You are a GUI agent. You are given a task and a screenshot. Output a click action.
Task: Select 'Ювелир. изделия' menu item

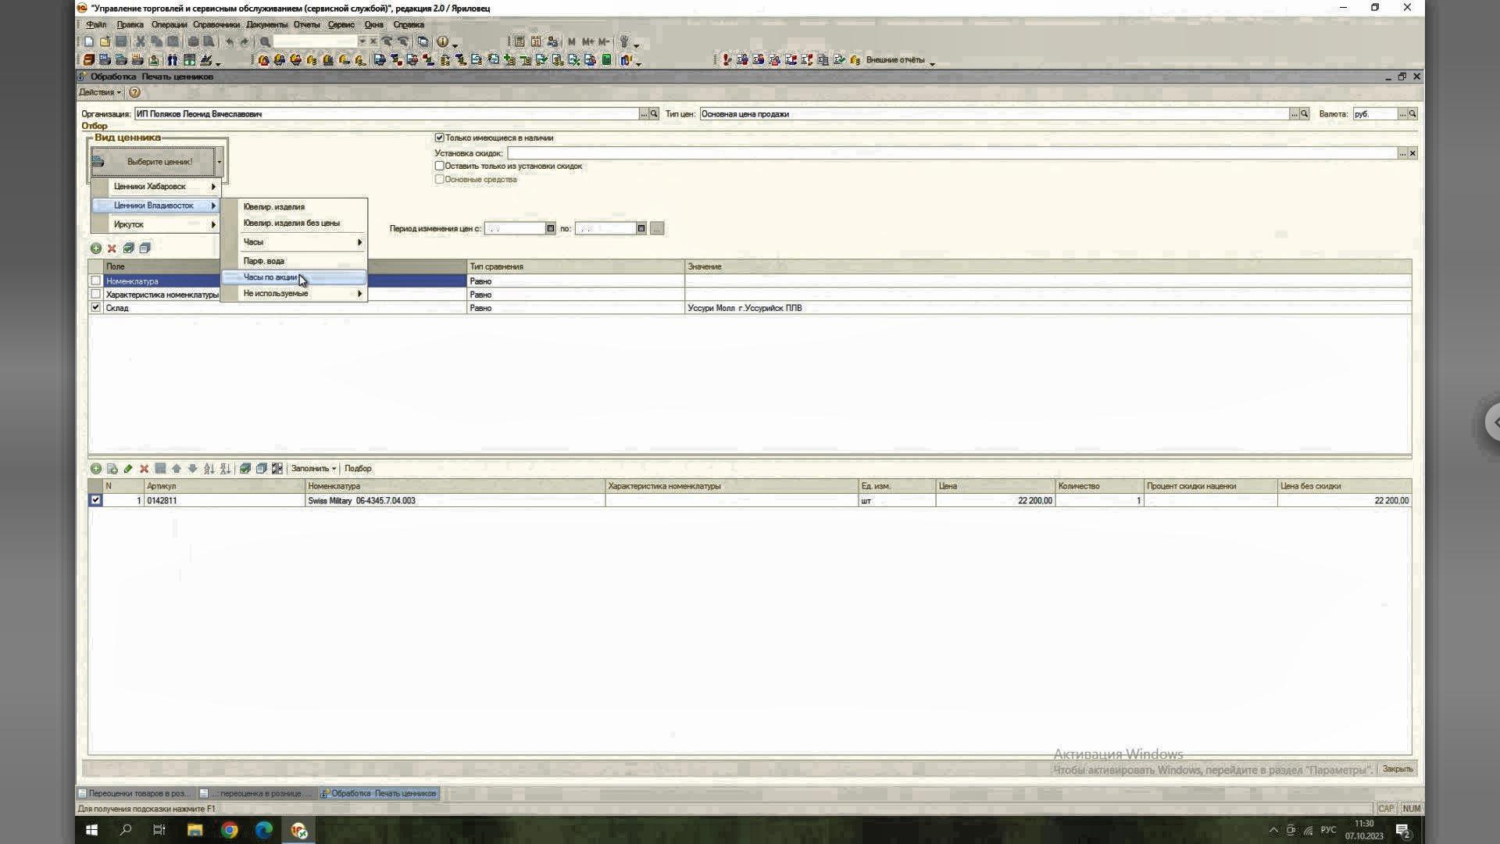[295, 207]
